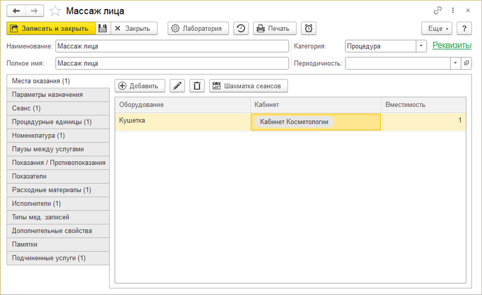The height and width of the screenshot is (295, 482).
Task: Expand the Категория dropdown
Action: click(x=421, y=46)
